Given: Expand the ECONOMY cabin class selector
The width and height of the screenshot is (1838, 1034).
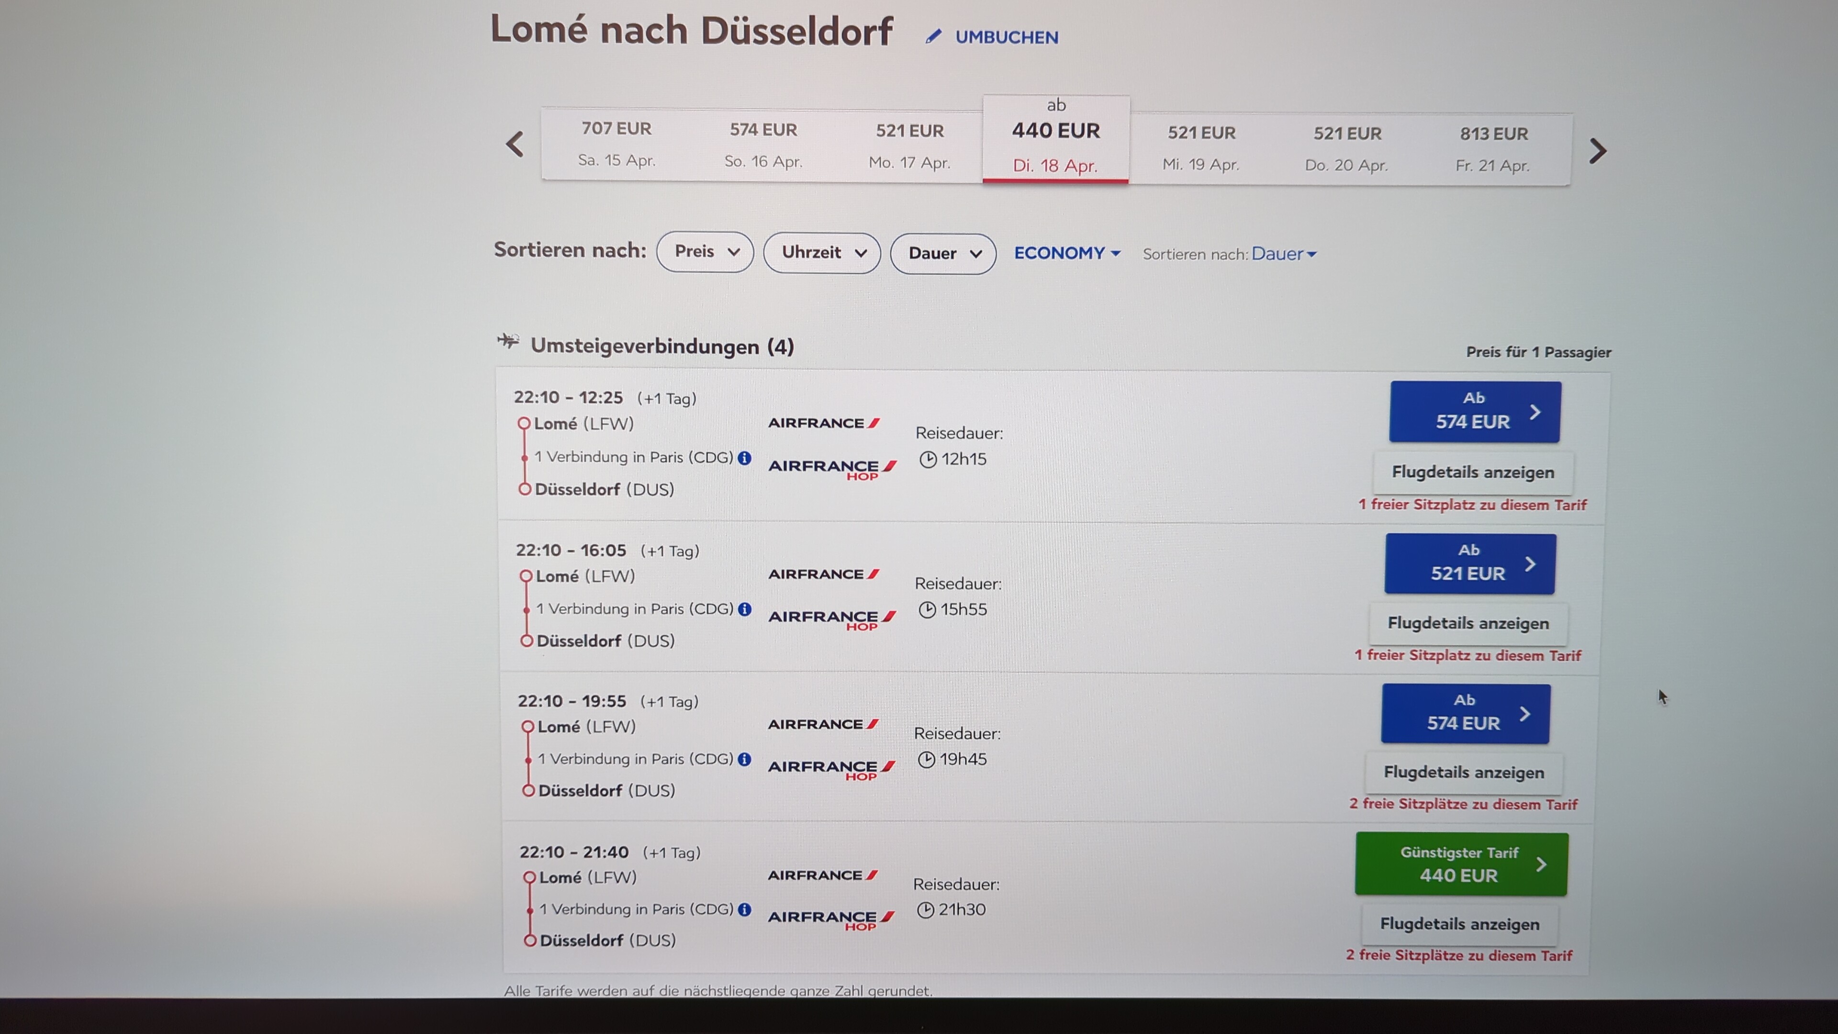Looking at the screenshot, I should 1067,253.
